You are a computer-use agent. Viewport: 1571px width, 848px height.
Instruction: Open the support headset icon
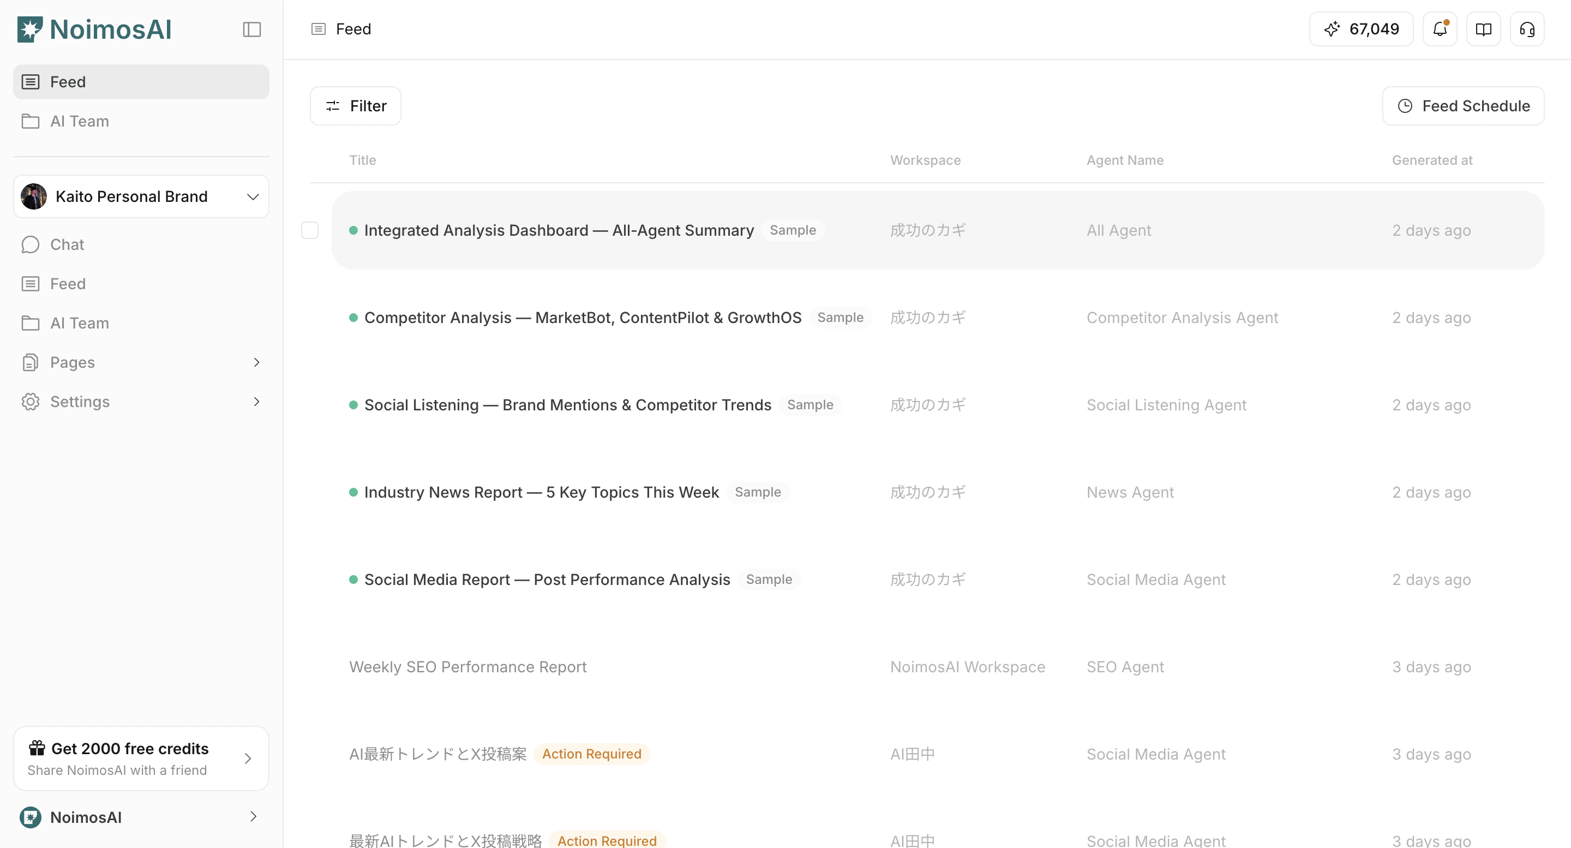coord(1526,29)
